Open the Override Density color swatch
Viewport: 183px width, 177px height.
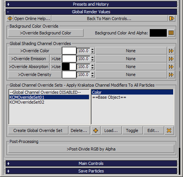[69, 75]
